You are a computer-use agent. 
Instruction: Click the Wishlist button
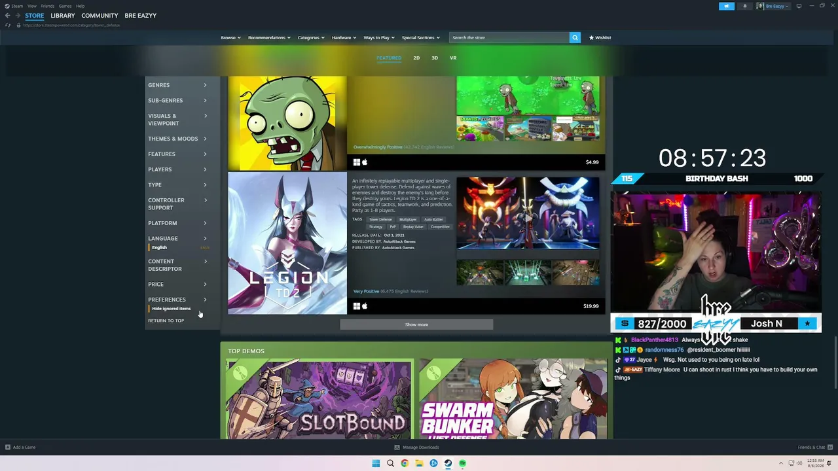(x=600, y=38)
